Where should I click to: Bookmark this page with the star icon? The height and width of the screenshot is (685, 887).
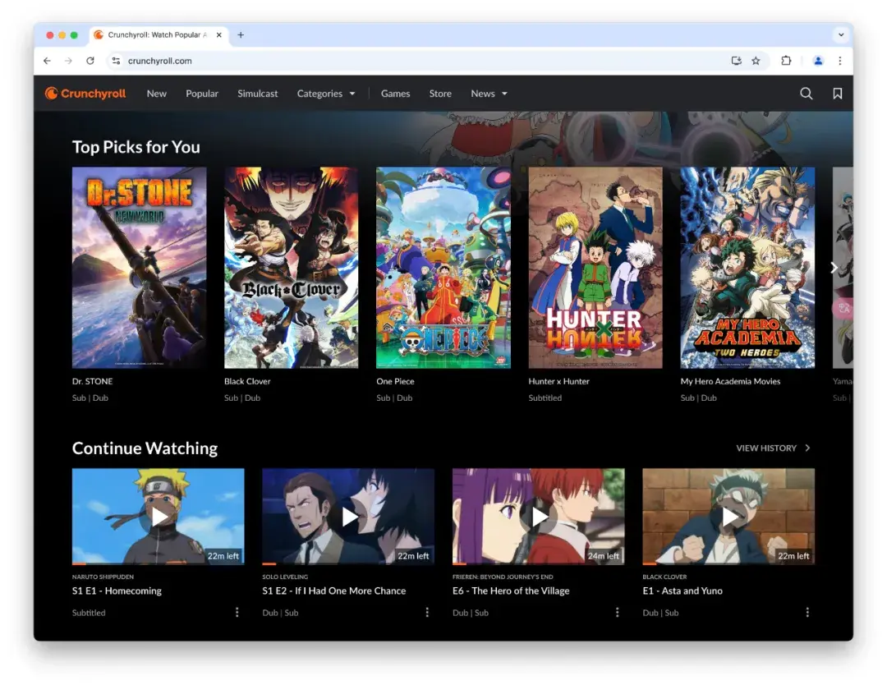pos(756,61)
